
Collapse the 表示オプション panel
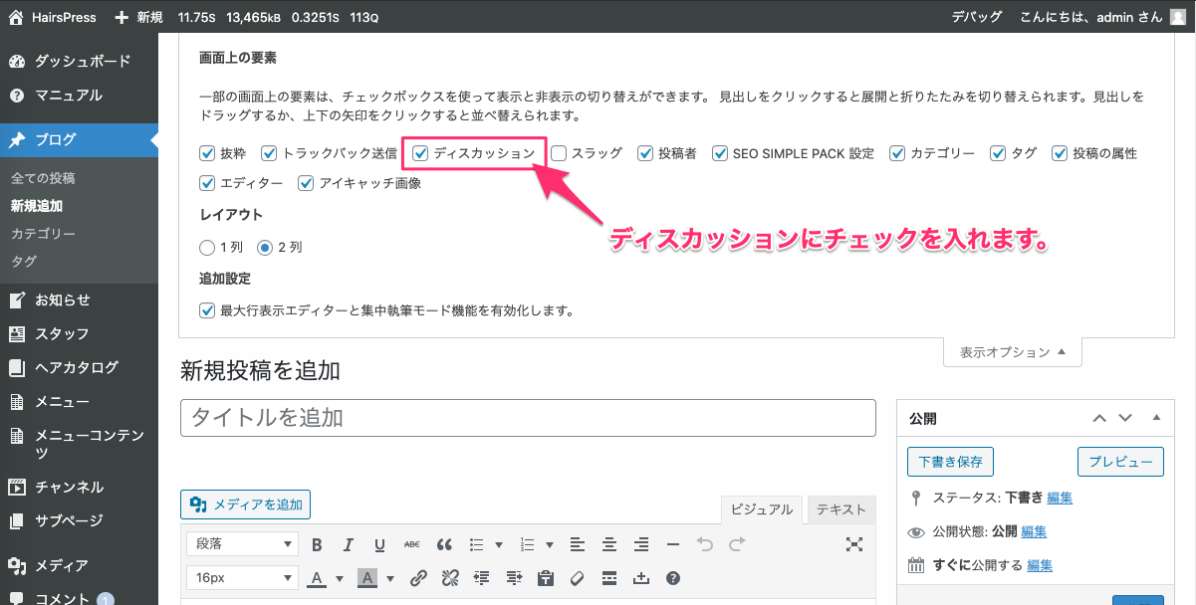(x=1012, y=352)
